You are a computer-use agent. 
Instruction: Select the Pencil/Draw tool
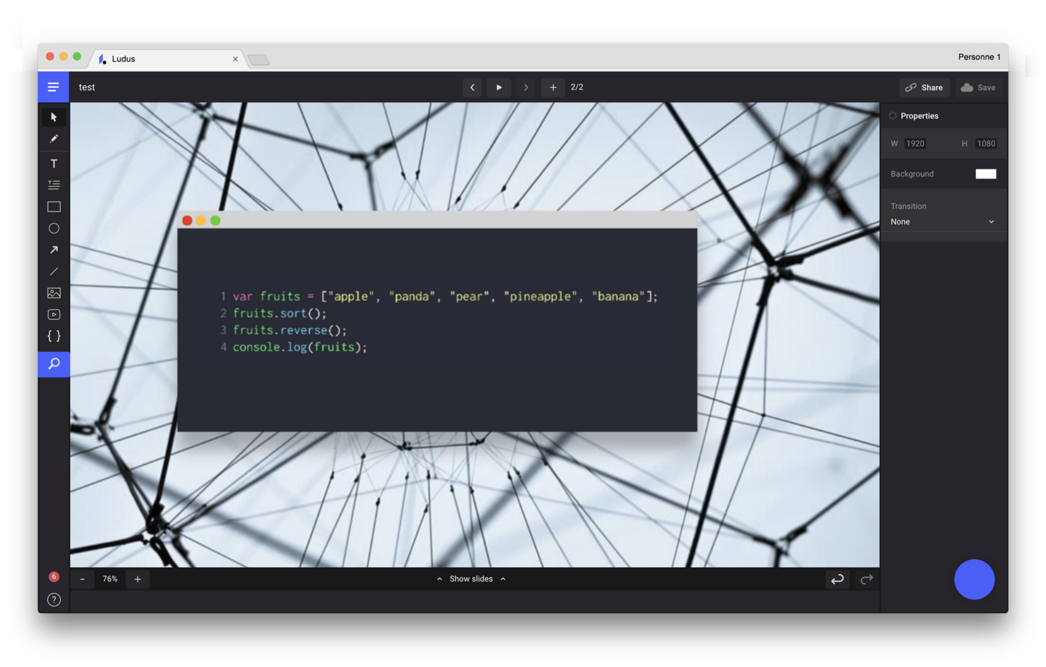click(53, 138)
